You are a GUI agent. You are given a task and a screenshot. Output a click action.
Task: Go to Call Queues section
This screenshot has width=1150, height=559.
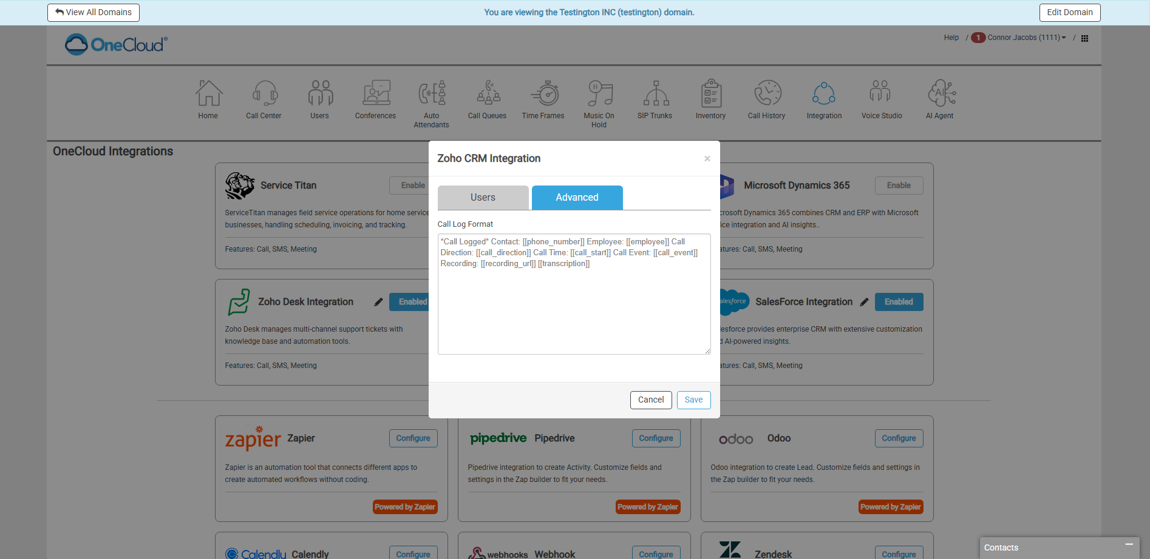(x=488, y=94)
